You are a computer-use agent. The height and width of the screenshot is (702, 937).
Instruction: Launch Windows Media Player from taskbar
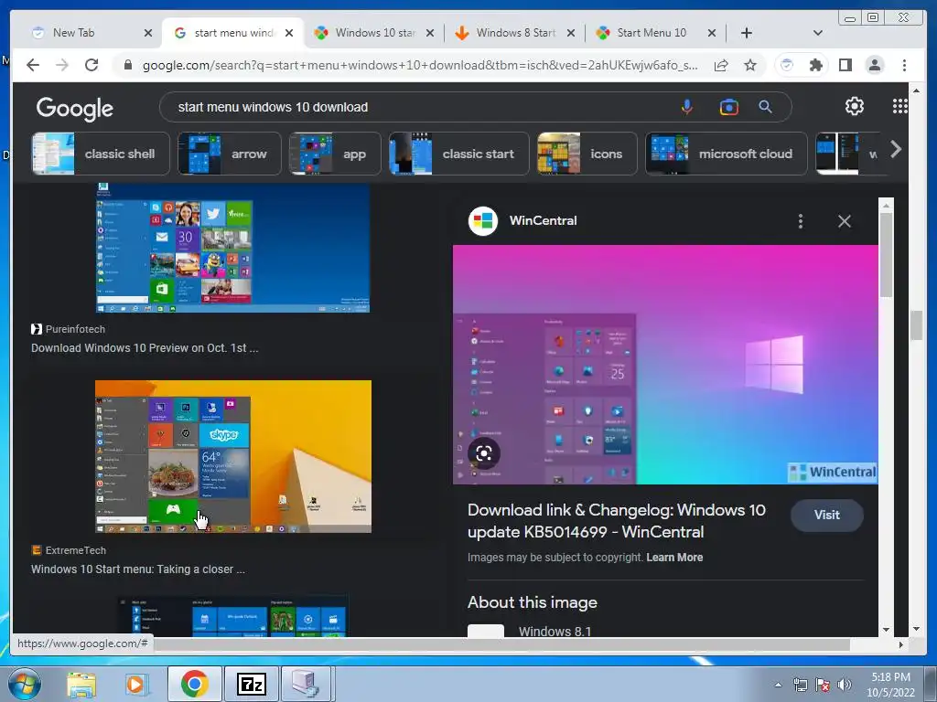pyautogui.click(x=135, y=685)
